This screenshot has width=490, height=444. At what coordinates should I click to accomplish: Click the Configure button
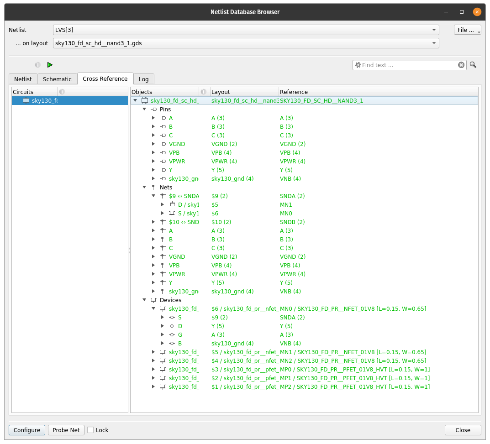pyautogui.click(x=27, y=430)
